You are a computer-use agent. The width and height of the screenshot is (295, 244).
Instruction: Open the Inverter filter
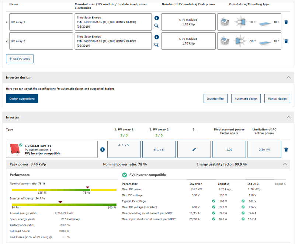[215, 99]
